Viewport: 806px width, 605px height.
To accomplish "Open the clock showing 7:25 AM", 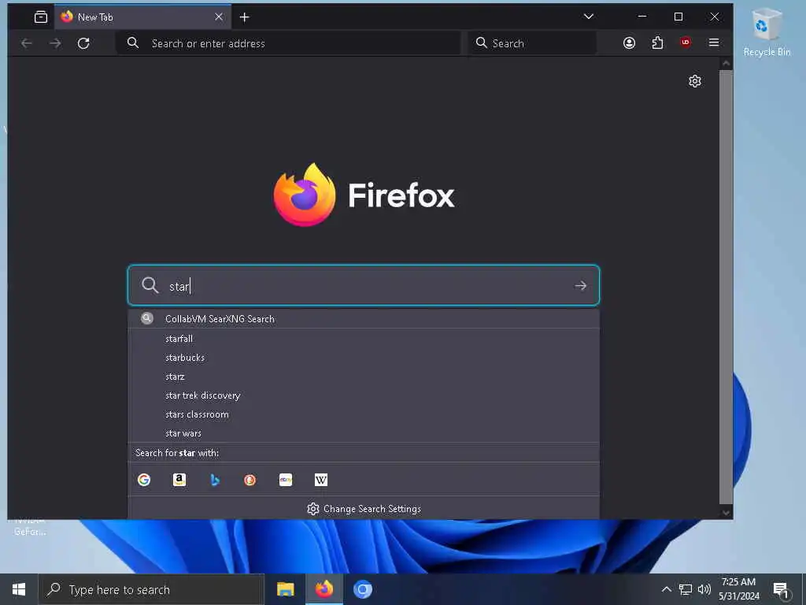I will tap(738, 589).
